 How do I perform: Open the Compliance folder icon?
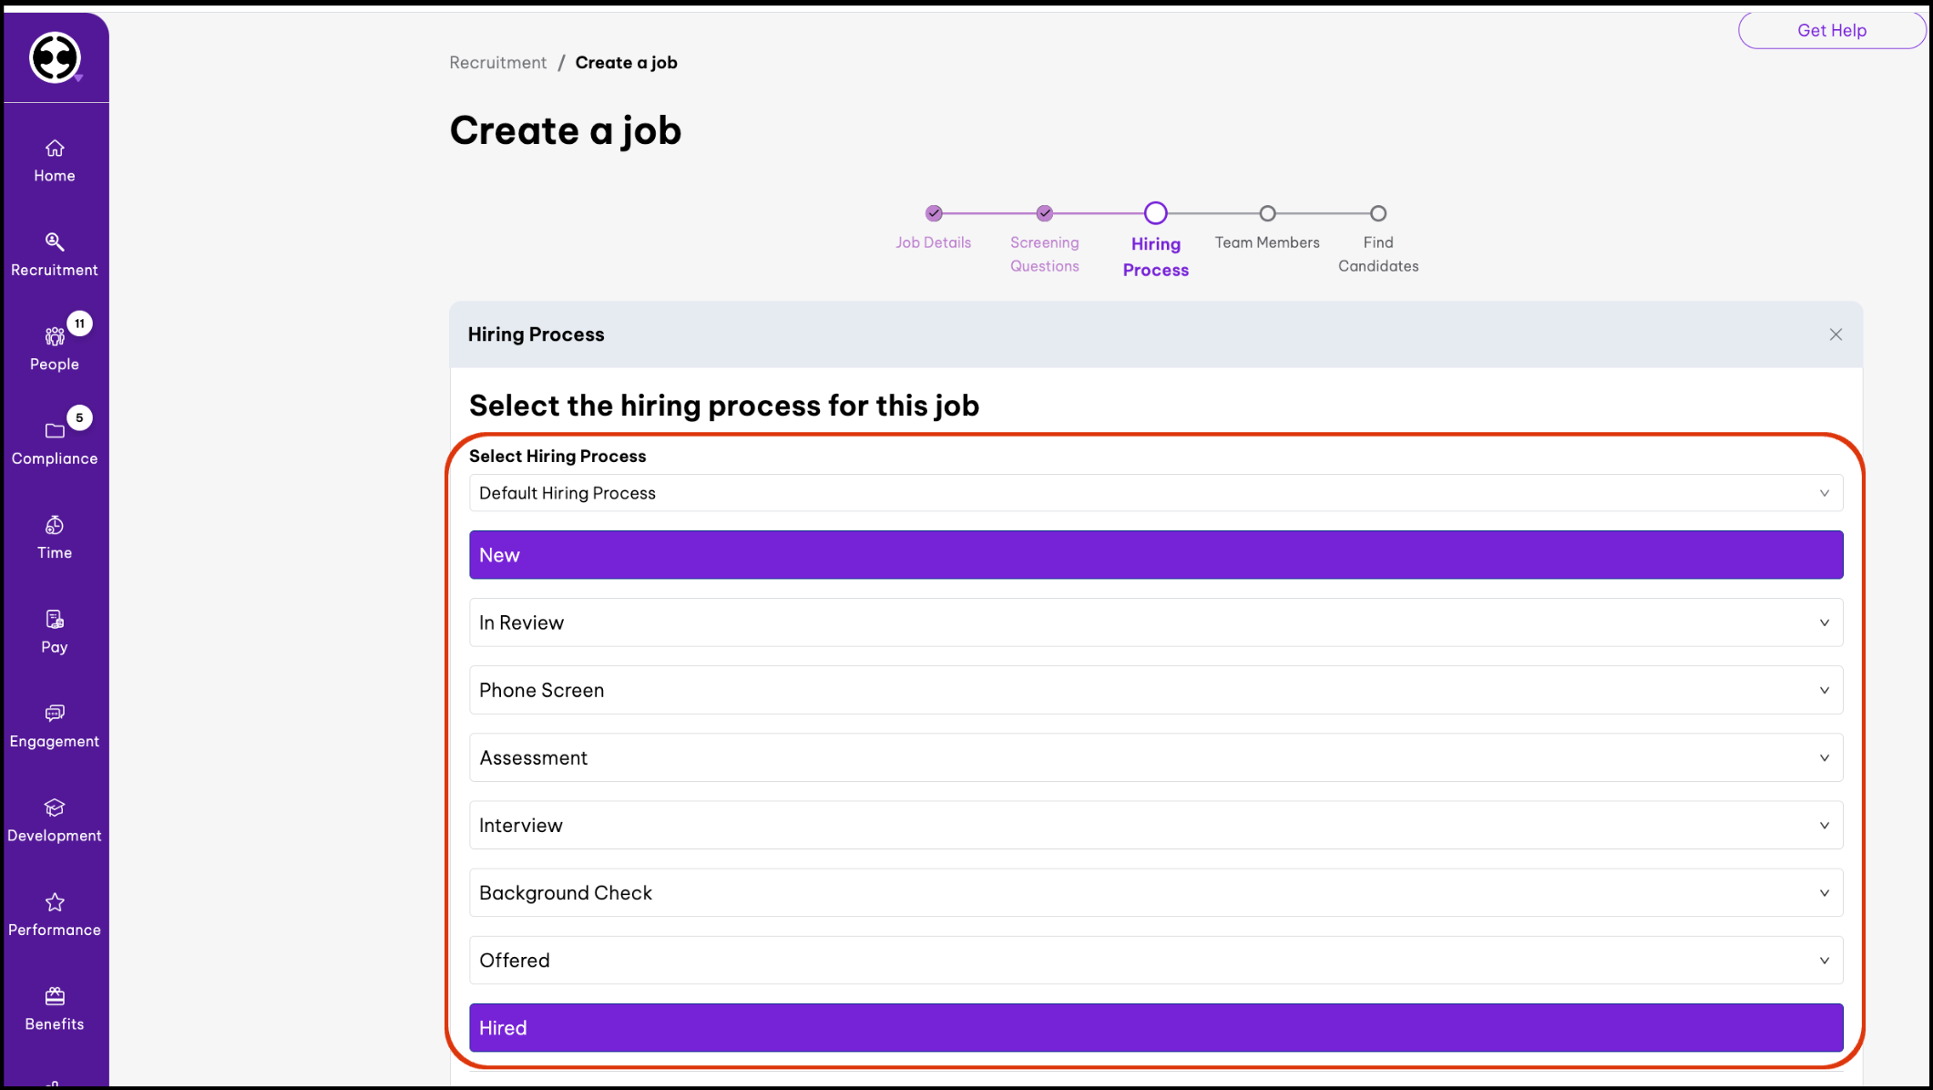tap(55, 431)
